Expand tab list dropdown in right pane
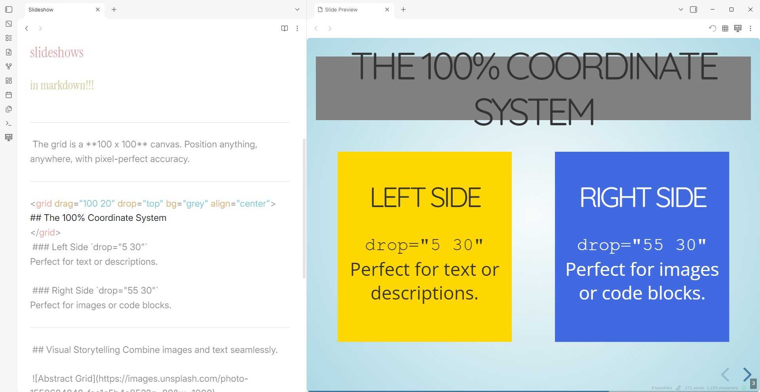 click(681, 9)
